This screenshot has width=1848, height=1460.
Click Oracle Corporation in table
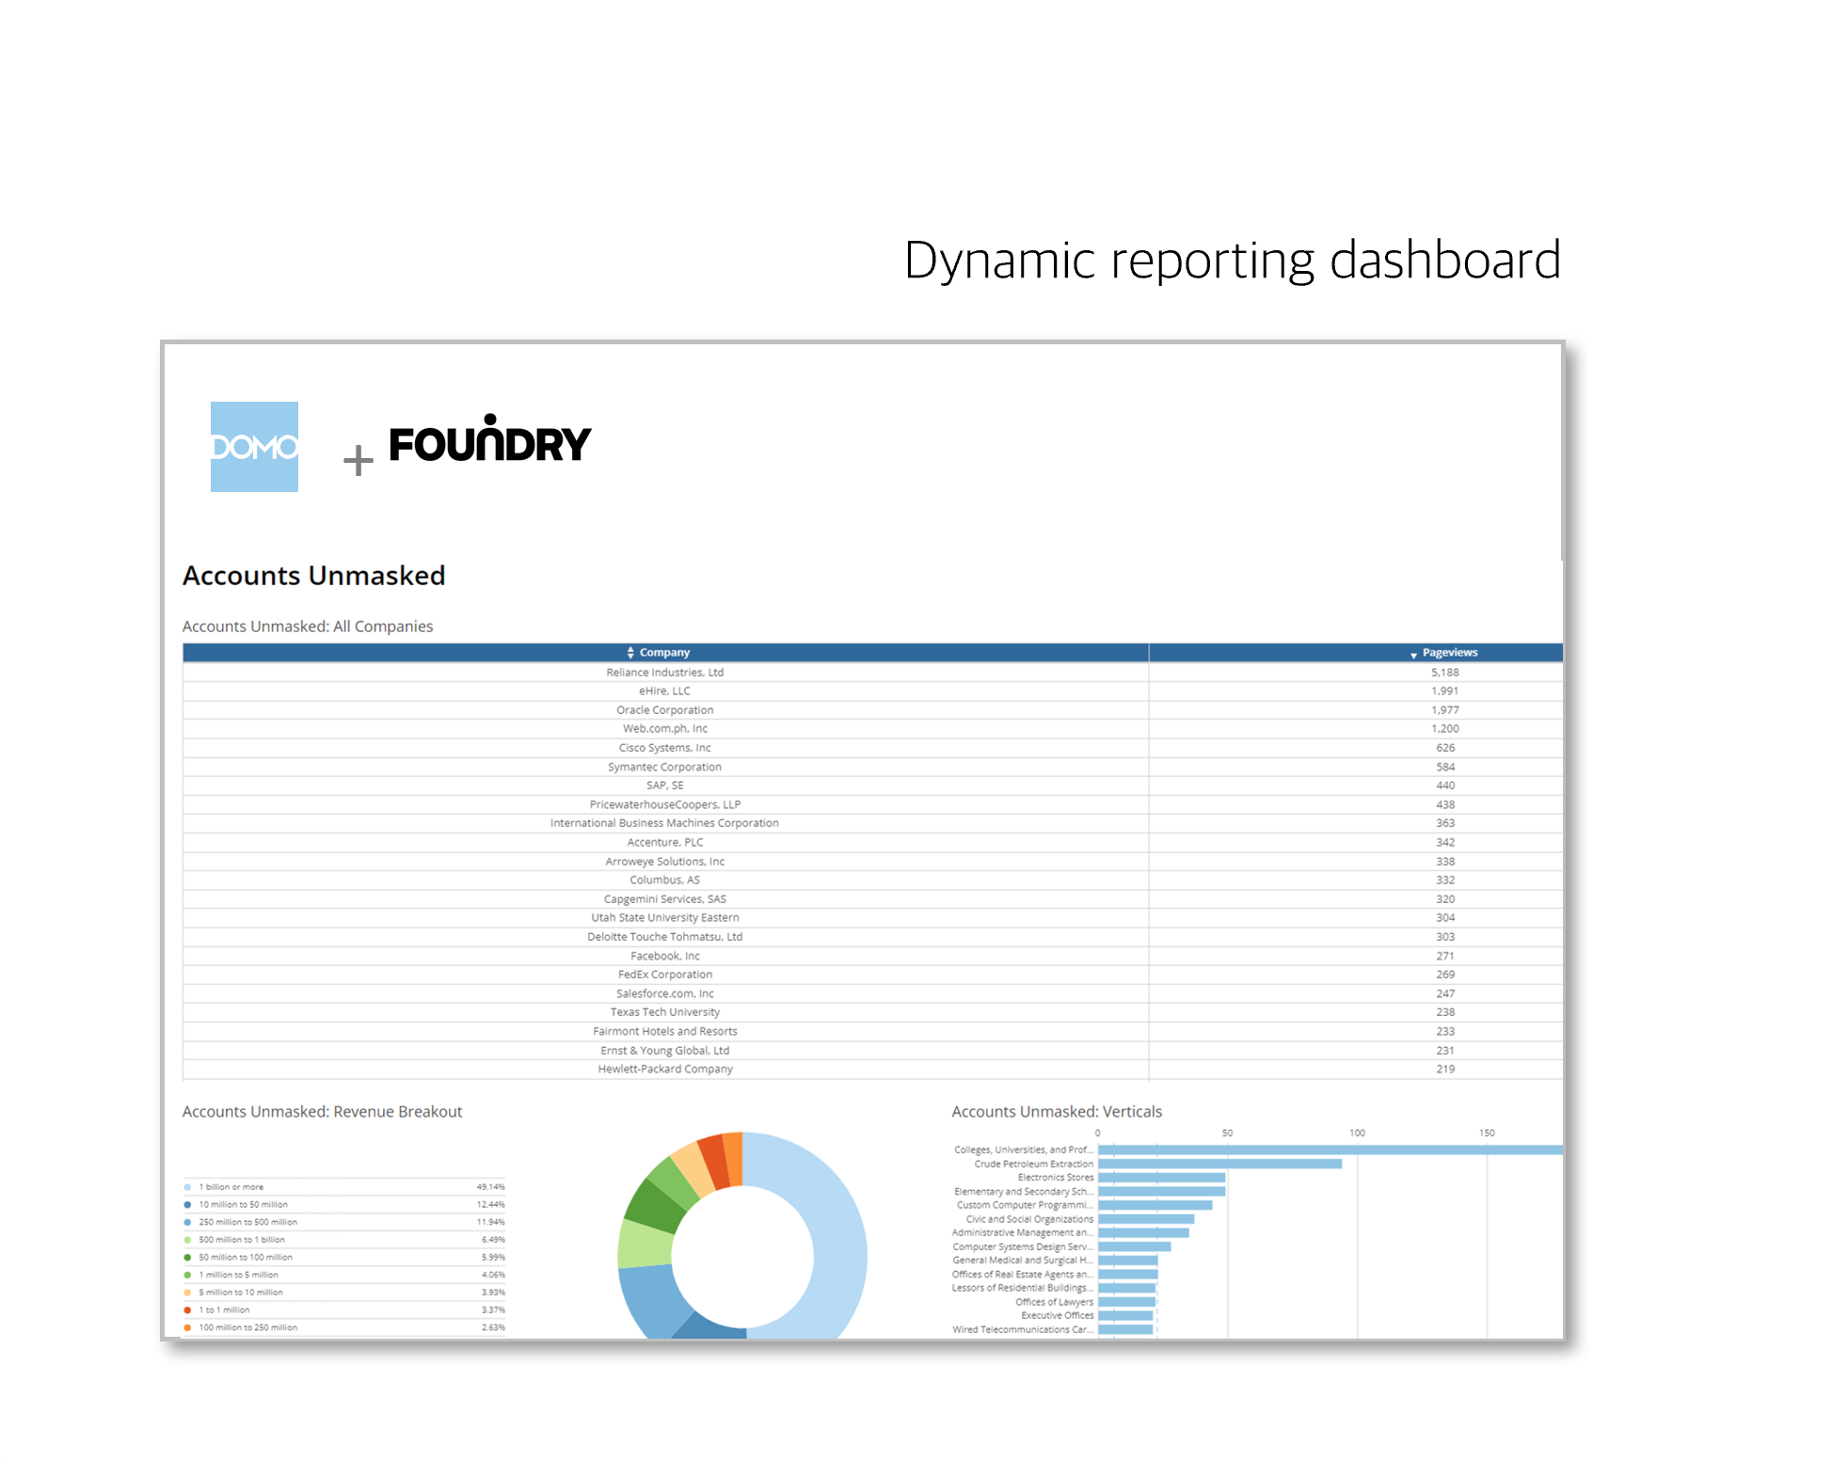[665, 710]
